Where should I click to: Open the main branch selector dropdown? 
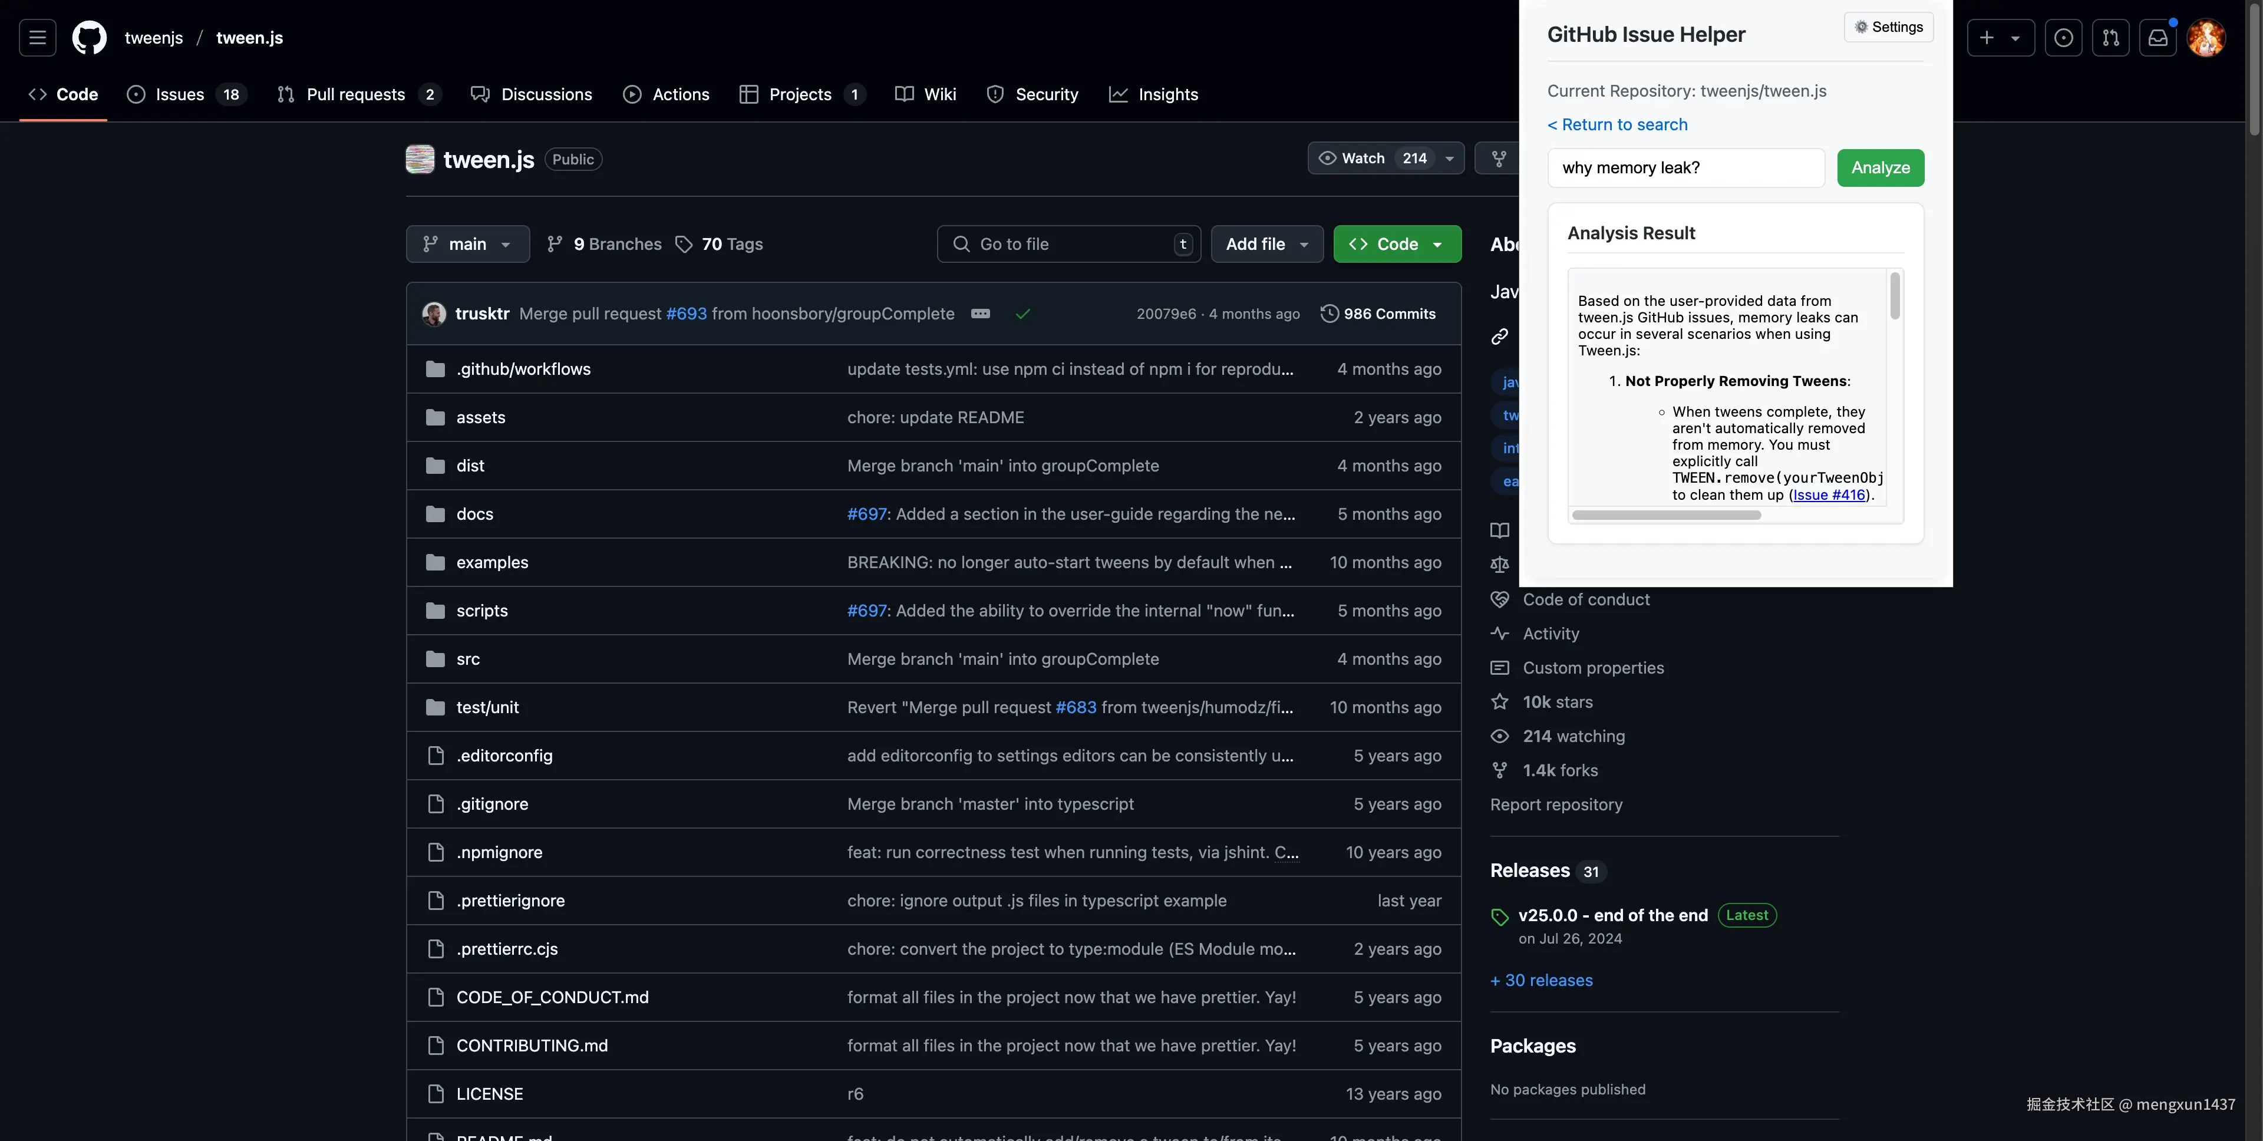pyautogui.click(x=467, y=244)
